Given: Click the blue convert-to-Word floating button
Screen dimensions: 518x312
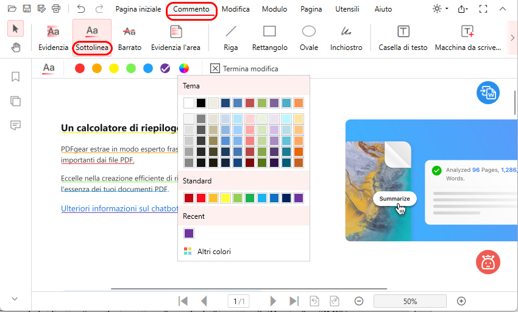Looking at the screenshot, I should [488, 93].
